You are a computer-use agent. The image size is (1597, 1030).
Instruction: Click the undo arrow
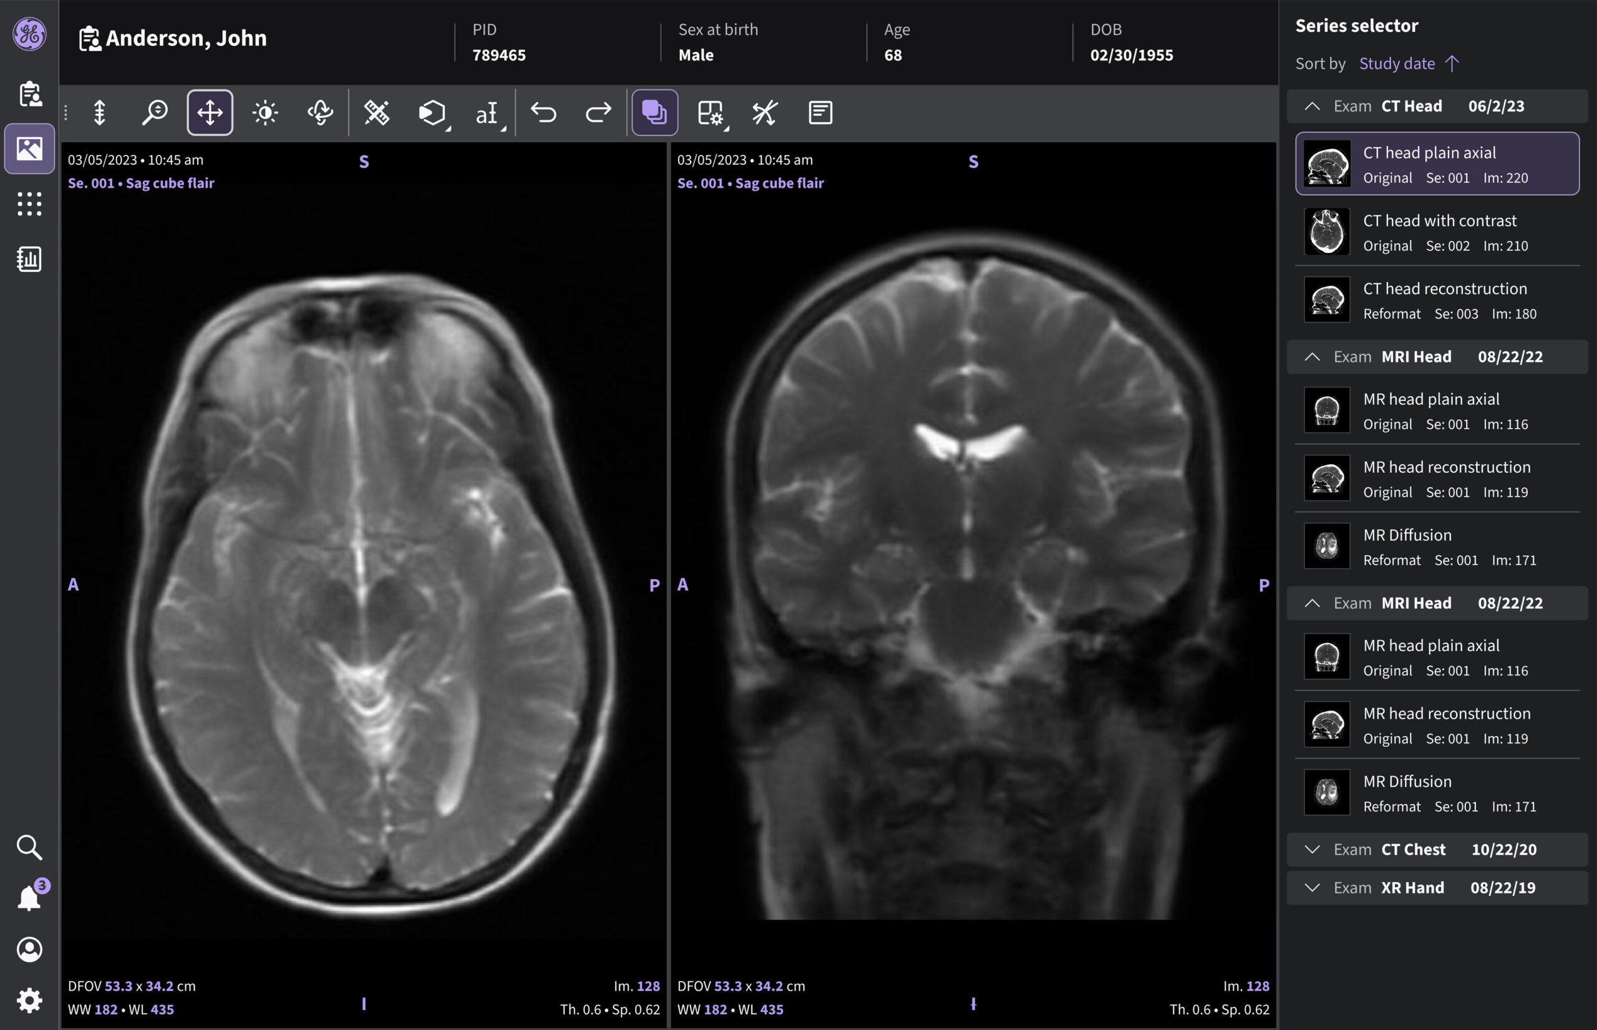(x=543, y=112)
